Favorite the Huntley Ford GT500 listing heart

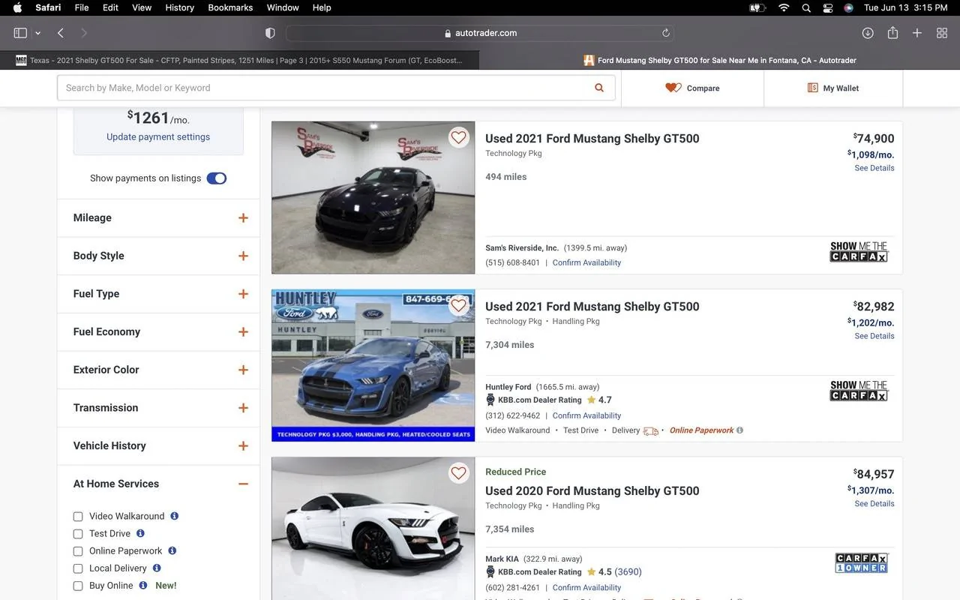point(458,305)
